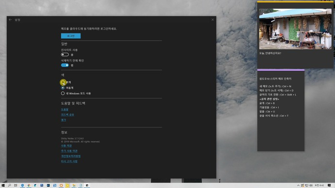Image resolution: width=335 pixels, height=188 pixels.
Task: Click the 'Ctrl + T' shortcut line
Action: tap(274, 116)
